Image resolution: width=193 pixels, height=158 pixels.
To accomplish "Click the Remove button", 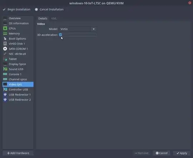I will tap(142, 153).
